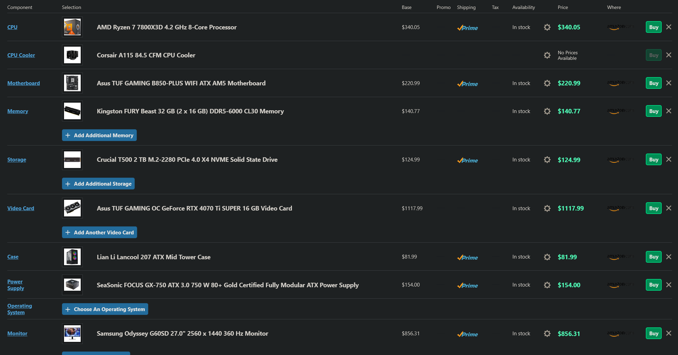Click the Prime shipping icon for case
The width and height of the screenshot is (678, 355).
pyautogui.click(x=467, y=258)
